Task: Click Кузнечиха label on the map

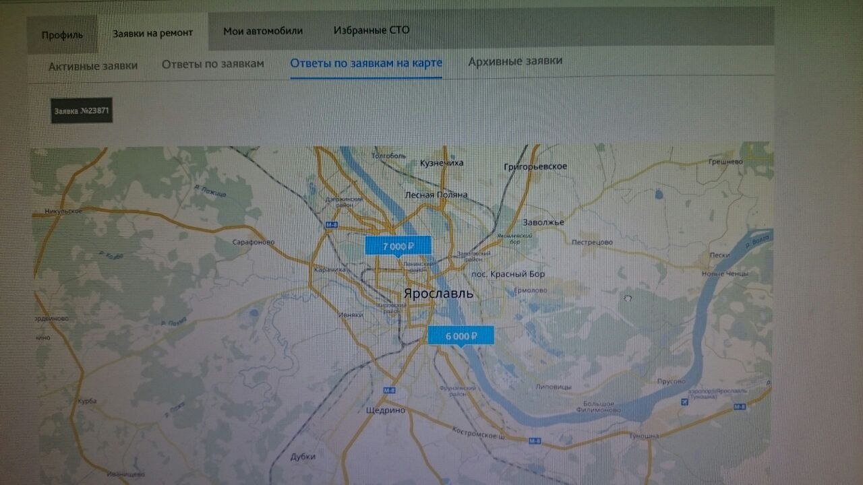Action: pyautogui.click(x=442, y=163)
